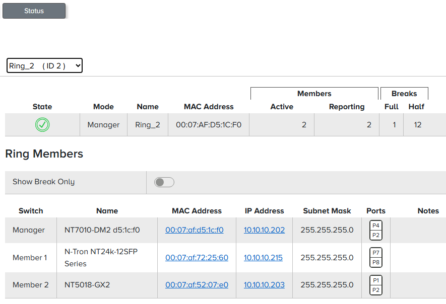Screen dimensions: 446x304
Task: Click the Manager mode cell in summary
Action: pyautogui.click(x=103, y=125)
